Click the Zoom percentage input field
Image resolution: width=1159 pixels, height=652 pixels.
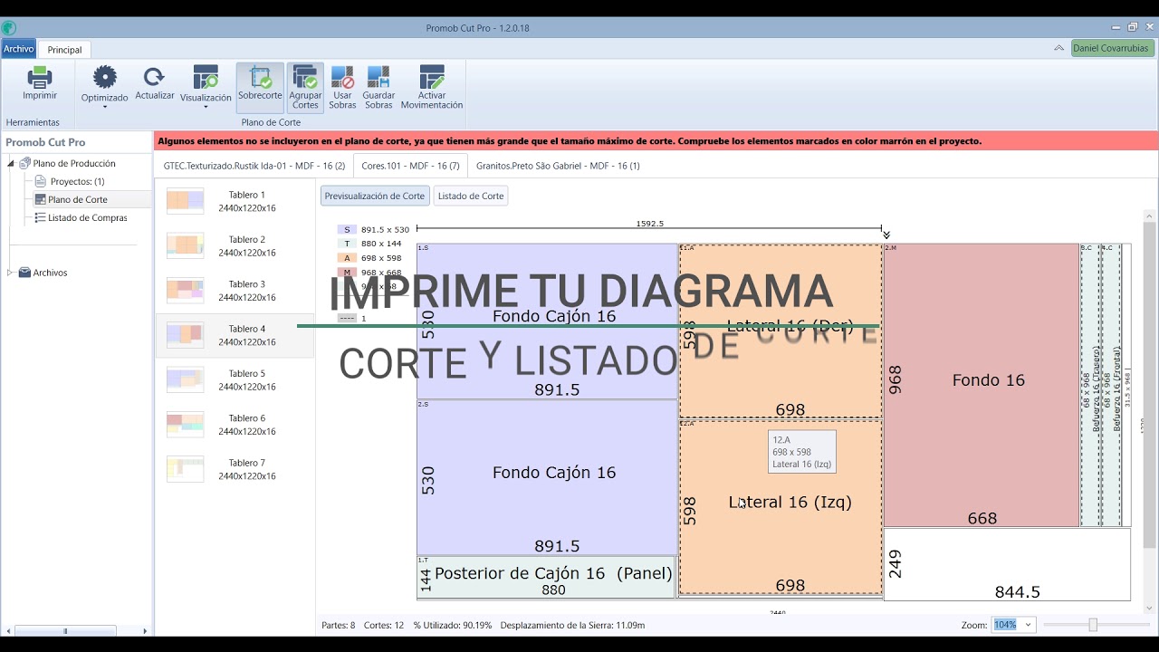point(1005,625)
